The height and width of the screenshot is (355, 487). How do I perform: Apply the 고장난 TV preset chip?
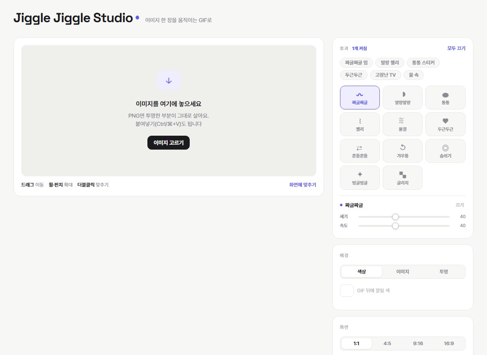(x=386, y=75)
